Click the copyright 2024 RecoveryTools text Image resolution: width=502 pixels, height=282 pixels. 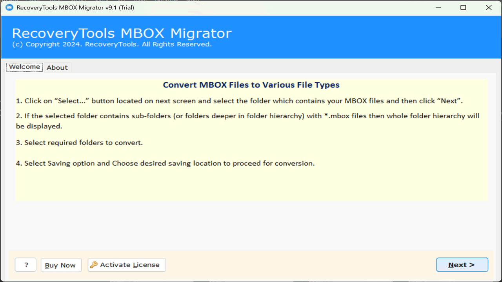click(x=112, y=44)
